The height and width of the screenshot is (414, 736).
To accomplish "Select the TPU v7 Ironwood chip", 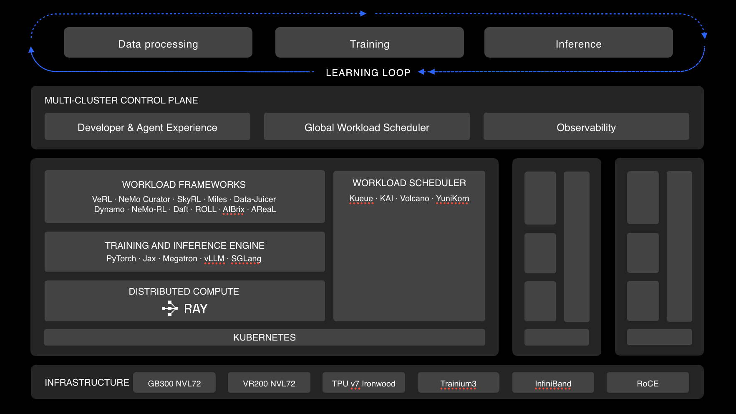I will click(x=364, y=383).
